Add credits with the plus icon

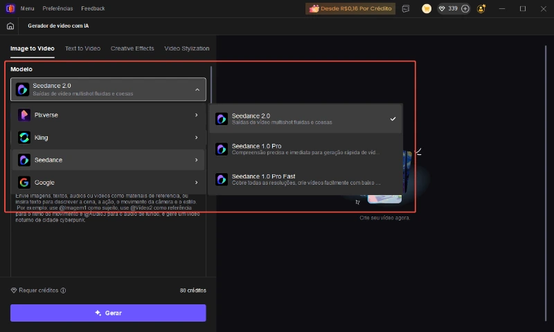tap(465, 8)
